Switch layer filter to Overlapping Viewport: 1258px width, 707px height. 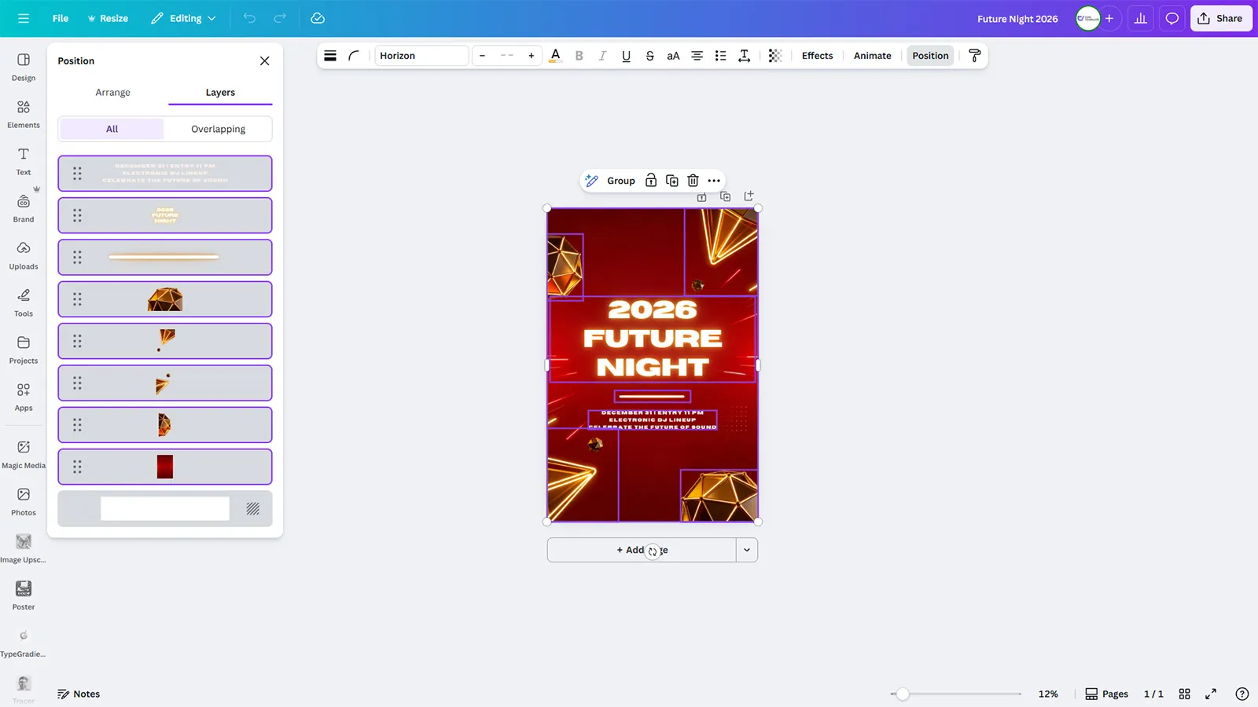pyautogui.click(x=218, y=129)
